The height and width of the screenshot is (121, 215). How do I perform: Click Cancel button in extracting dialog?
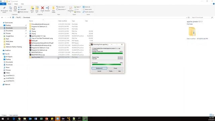(x=99, y=71)
